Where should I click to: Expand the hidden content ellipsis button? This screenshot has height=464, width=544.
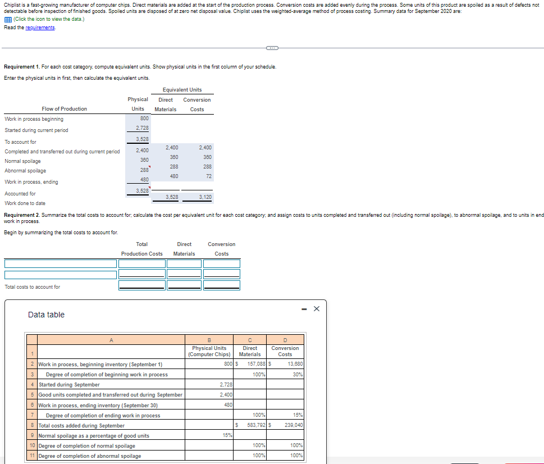tap(272, 48)
